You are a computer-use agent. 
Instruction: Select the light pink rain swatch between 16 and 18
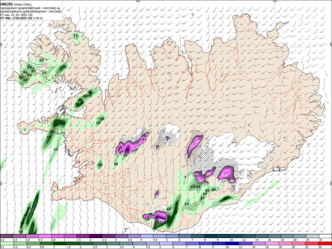[x=272, y=244]
